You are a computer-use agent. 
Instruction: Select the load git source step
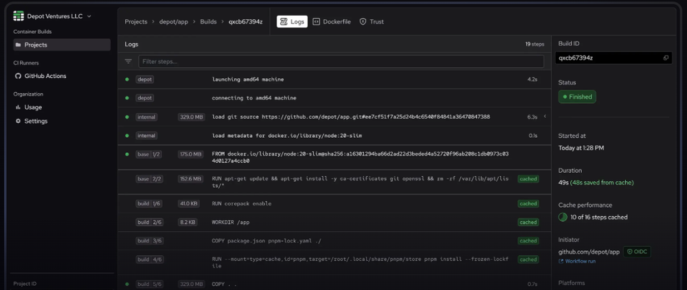click(x=335, y=117)
